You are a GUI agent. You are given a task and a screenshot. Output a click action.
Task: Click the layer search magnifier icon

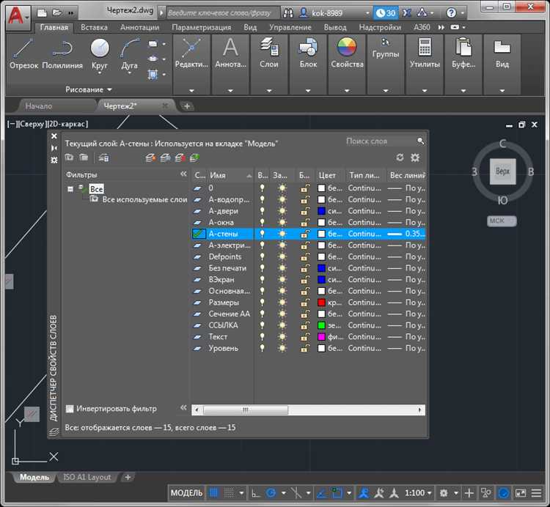pos(421,141)
